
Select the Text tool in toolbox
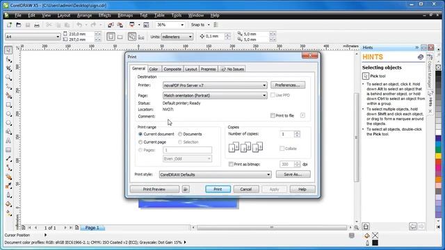point(8,141)
